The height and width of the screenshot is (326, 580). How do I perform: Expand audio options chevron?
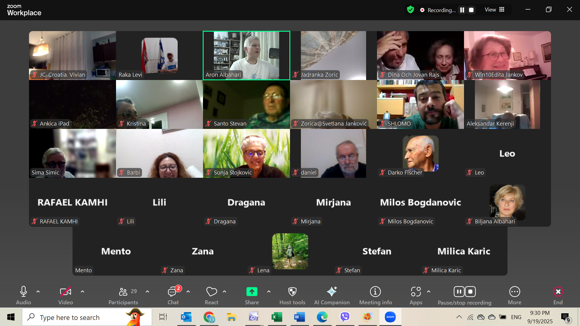(38, 292)
